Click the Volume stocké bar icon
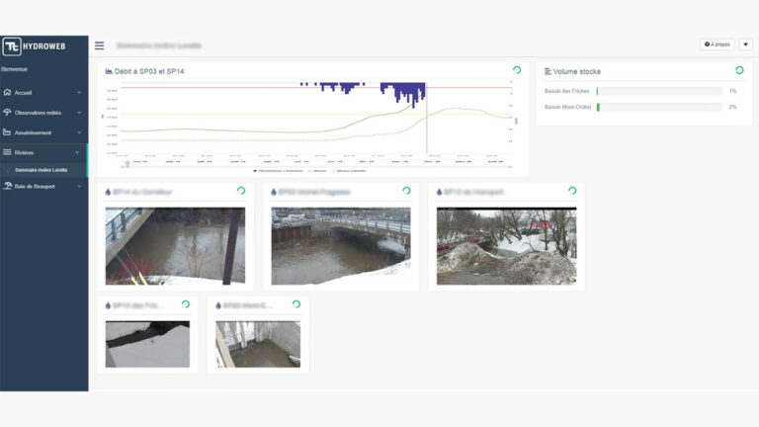Screen dimensions: 759x427 click(x=548, y=71)
